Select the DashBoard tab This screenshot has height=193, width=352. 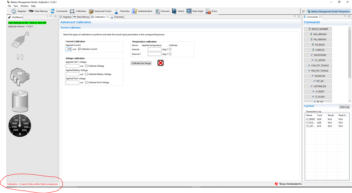[x=15, y=17]
